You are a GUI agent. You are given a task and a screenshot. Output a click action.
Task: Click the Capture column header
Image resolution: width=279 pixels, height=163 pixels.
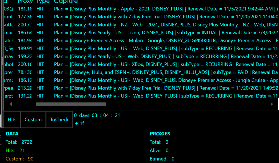click(x=66, y=2)
